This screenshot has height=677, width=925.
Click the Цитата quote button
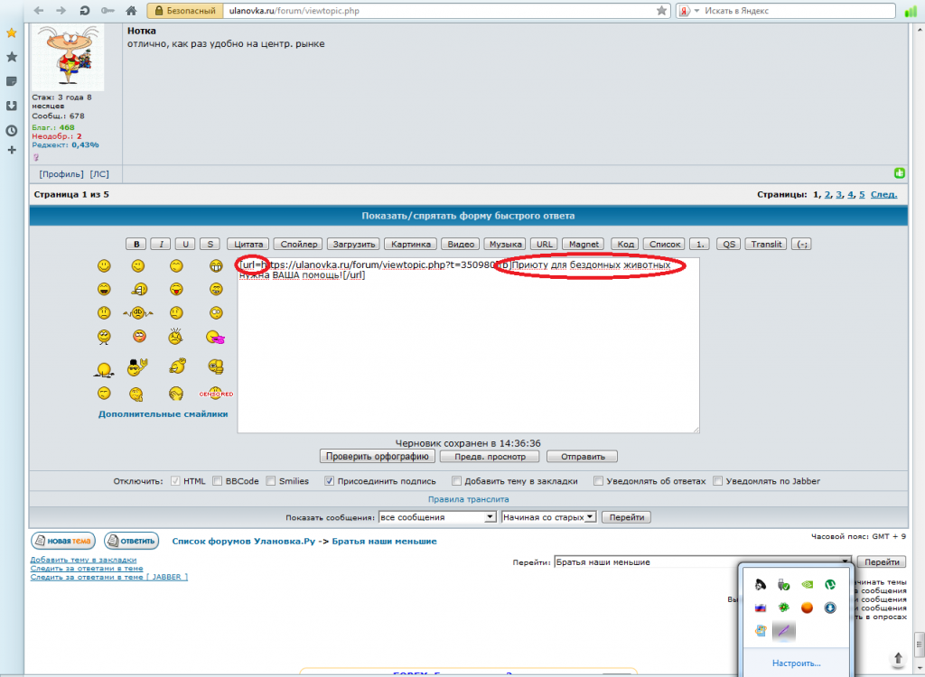click(x=248, y=244)
